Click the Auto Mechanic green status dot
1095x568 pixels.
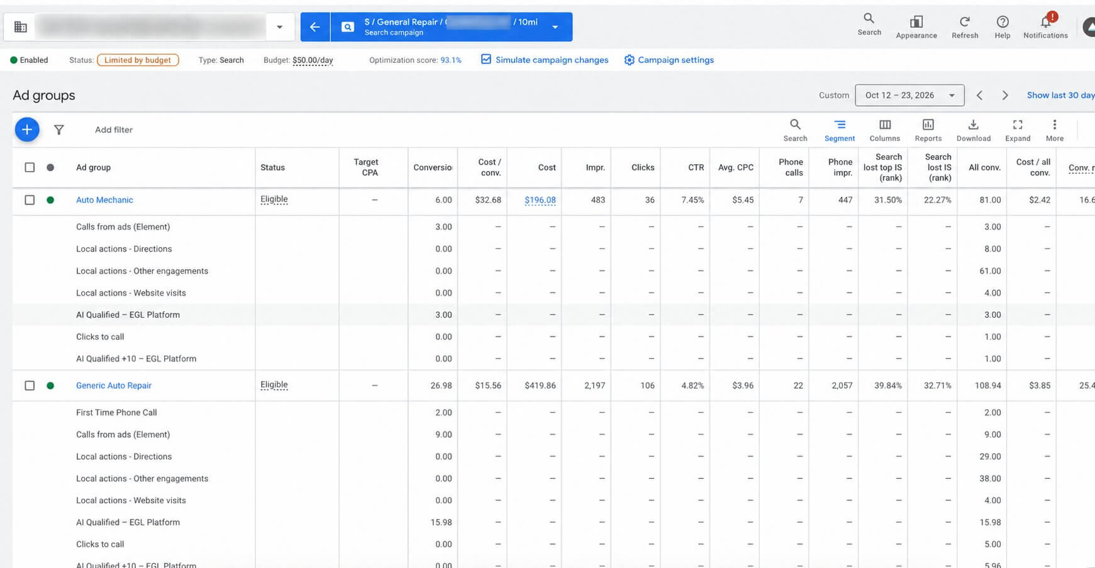point(50,200)
